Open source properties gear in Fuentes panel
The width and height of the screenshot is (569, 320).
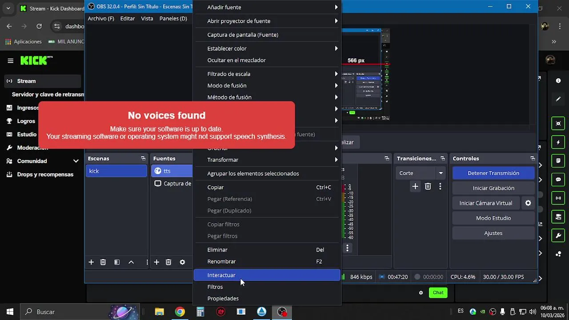182,262
